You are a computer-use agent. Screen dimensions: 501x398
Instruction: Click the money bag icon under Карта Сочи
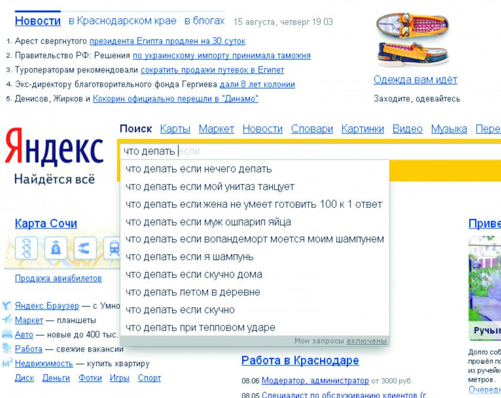click(55, 249)
